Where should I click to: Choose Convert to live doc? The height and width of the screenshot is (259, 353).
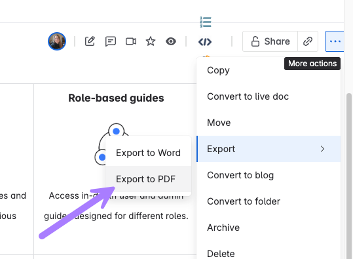point(269,96)
